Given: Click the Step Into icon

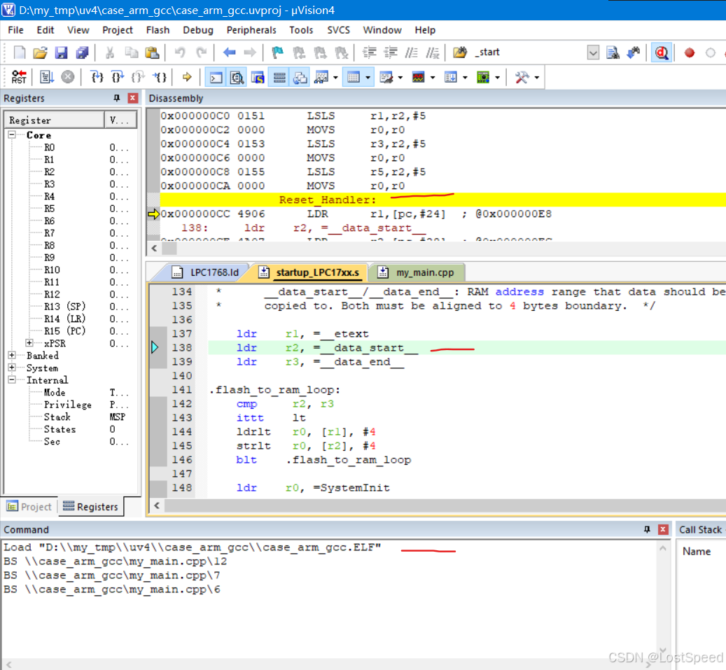Looking at the screenshot, I should coord(97,77).
